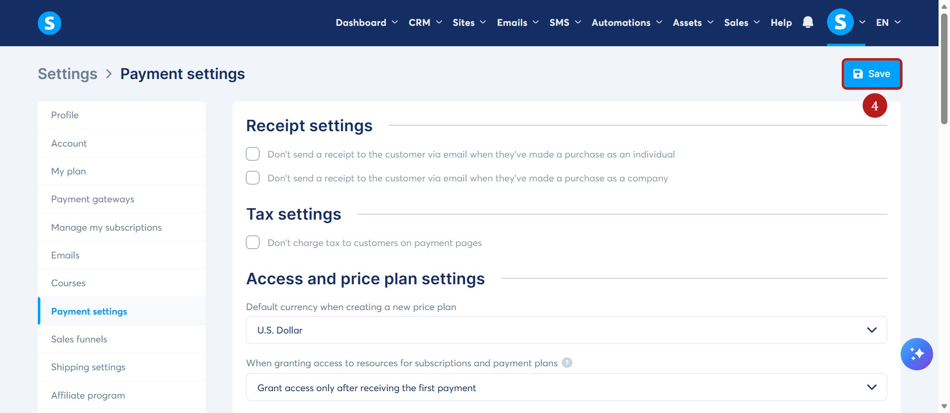Enable don't charge tax on payment pages
950x413 pixels.
click(252, 243)
